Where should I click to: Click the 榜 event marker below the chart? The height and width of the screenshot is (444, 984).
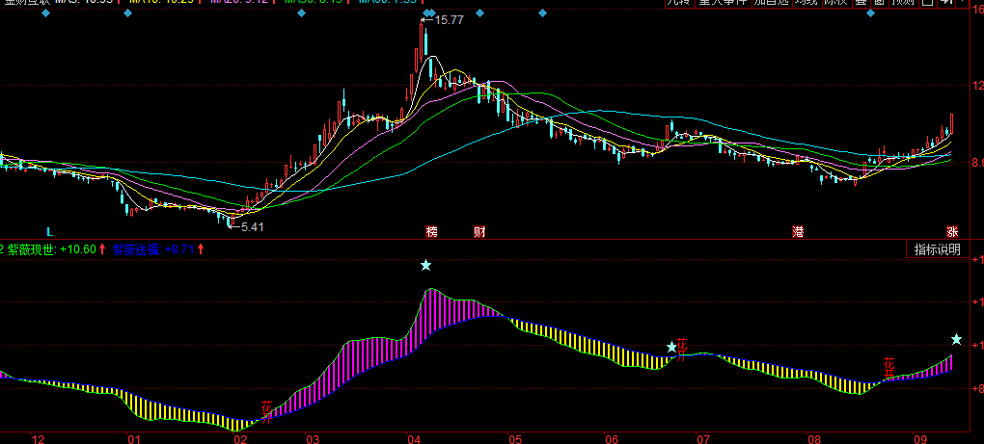click(x=432, y=232)
